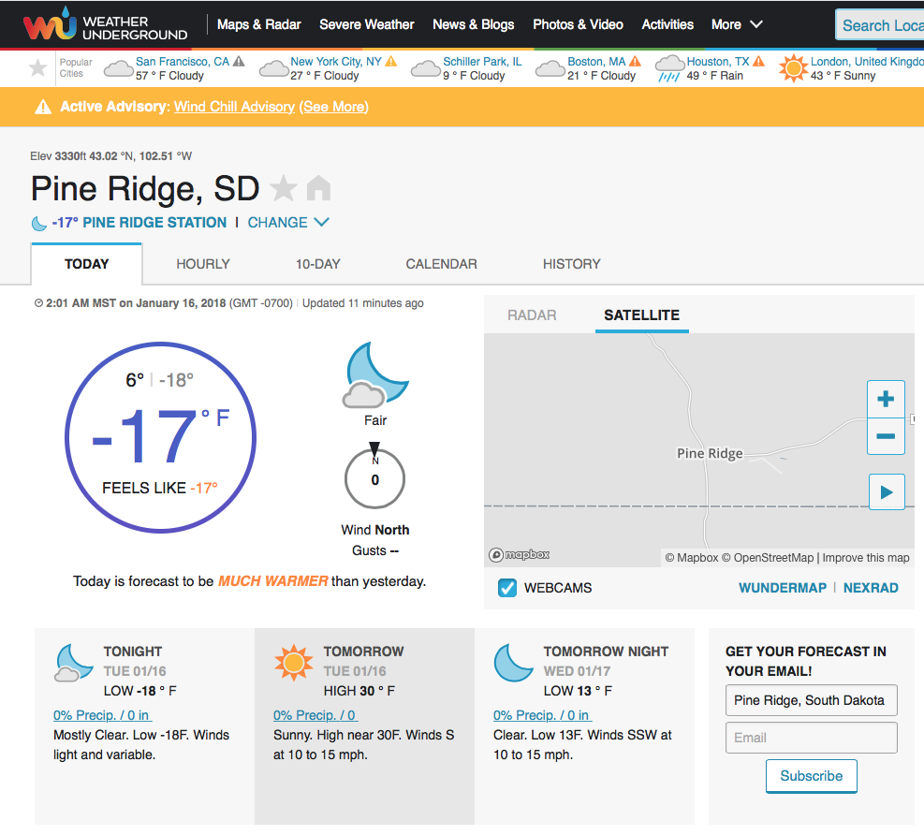Switch map view to Radar
924x835 pixels.
532,315
